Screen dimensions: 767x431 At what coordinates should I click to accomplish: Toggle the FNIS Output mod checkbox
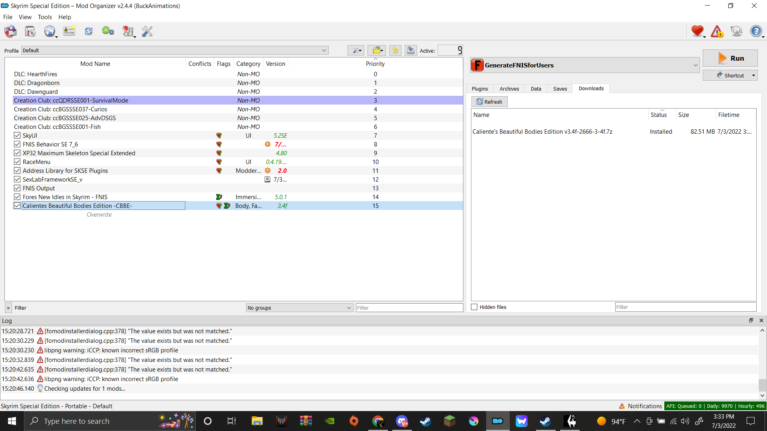coord(17,188)
